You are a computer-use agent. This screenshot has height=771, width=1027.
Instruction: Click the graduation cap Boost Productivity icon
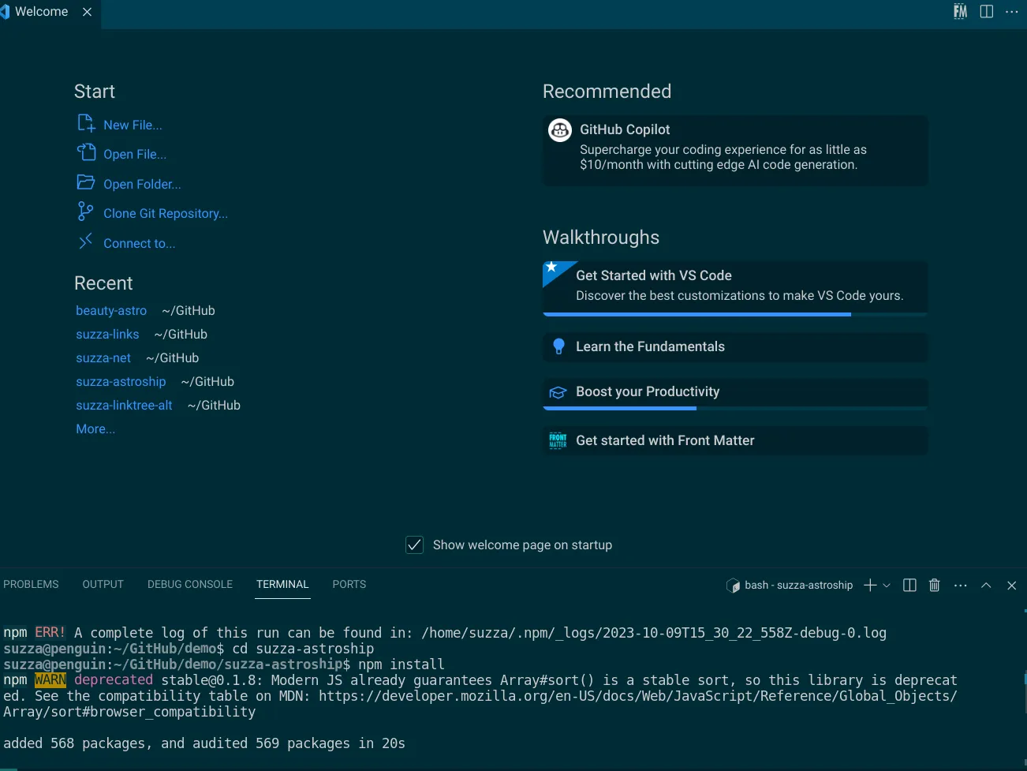click(x=558, y=392)
